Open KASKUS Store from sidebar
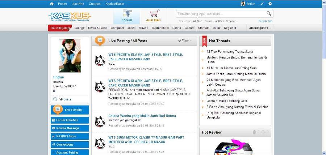 [70, 136]
